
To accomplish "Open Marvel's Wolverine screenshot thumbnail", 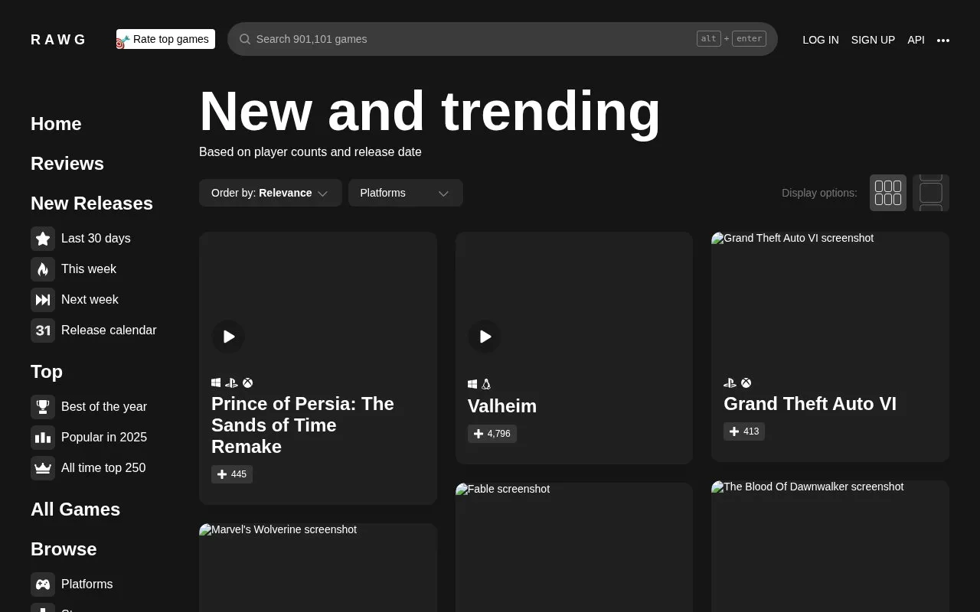I will 318,568.
